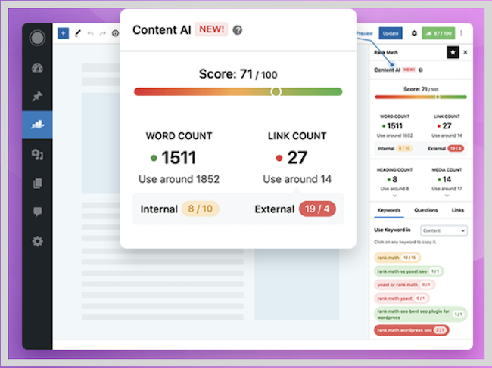Click the sidebar External 19 / 4 badge
Image resolution: width=492 pixels, height=368 pixels.
[x=456, y=148]
